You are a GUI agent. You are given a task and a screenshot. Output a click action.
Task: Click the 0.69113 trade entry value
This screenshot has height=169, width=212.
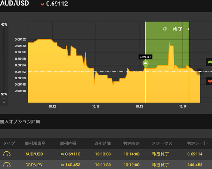click(72, 154)
